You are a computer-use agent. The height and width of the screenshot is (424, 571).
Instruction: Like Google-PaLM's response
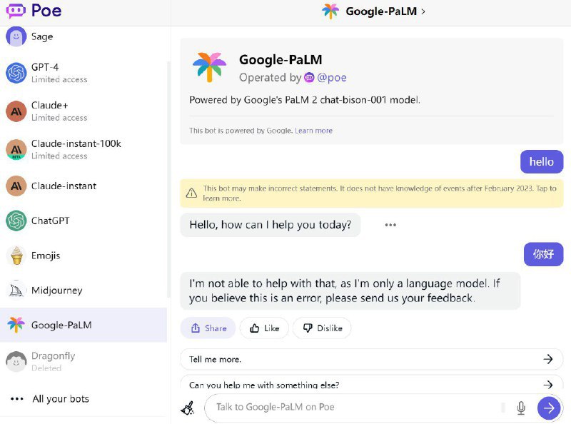264,328
